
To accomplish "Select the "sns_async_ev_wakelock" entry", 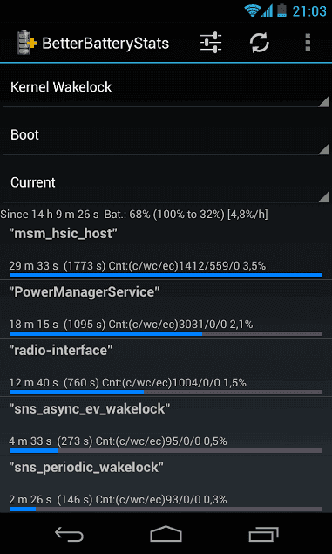I will 166,426.
